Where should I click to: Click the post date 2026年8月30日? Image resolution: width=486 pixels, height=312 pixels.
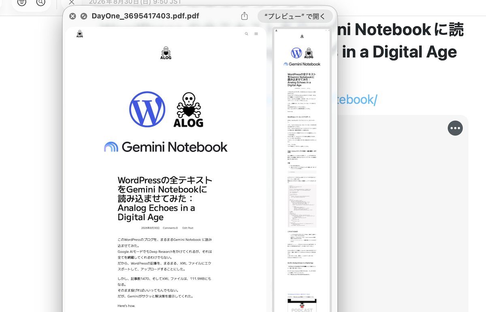[x=150, y=228]
